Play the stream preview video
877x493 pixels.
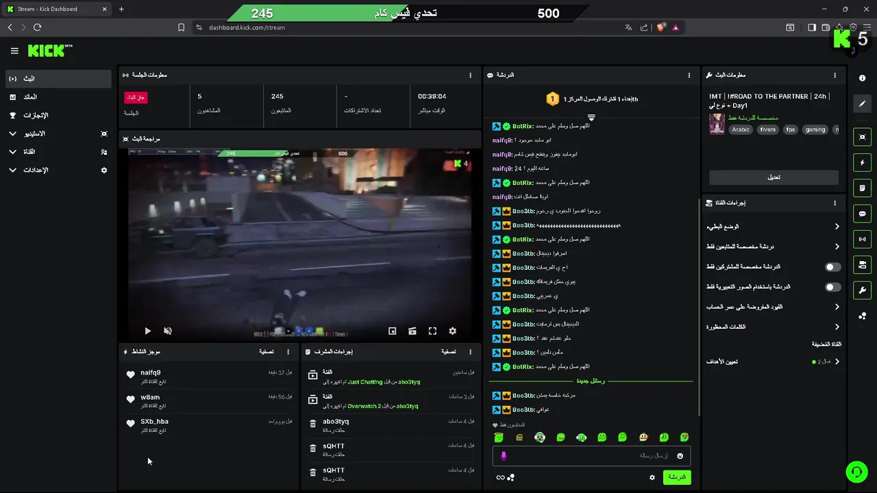pyautogui.click(x=147, y=331)
